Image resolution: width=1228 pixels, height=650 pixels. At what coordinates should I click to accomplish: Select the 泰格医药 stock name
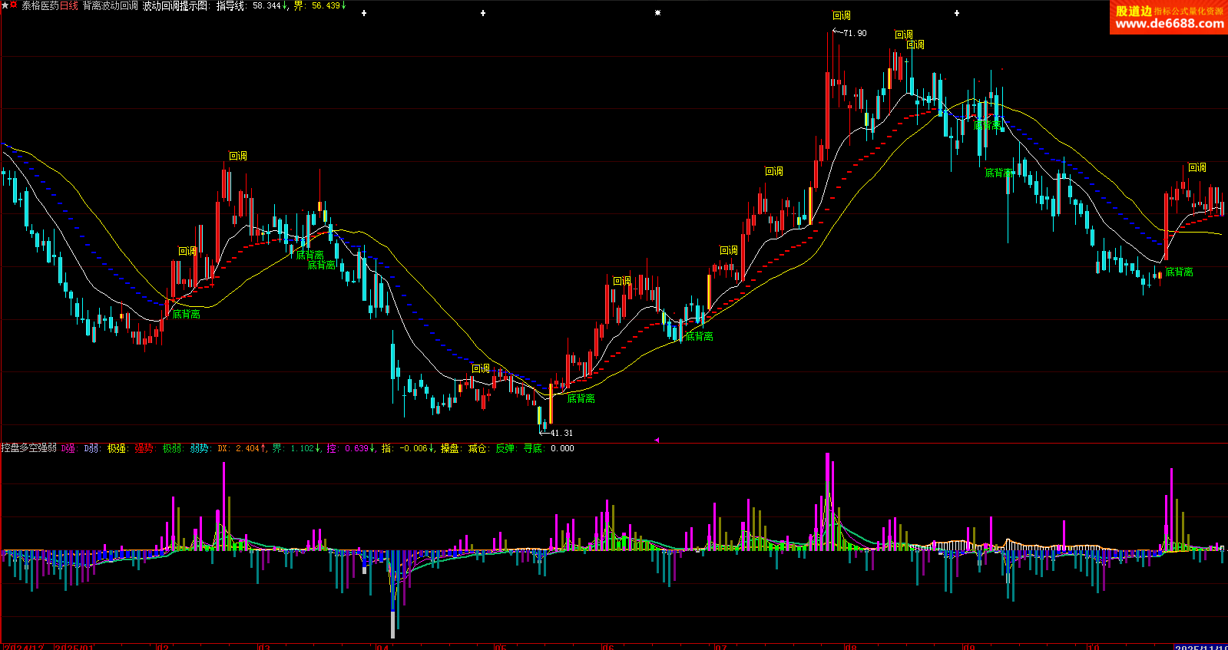click(x=40, y=5)
